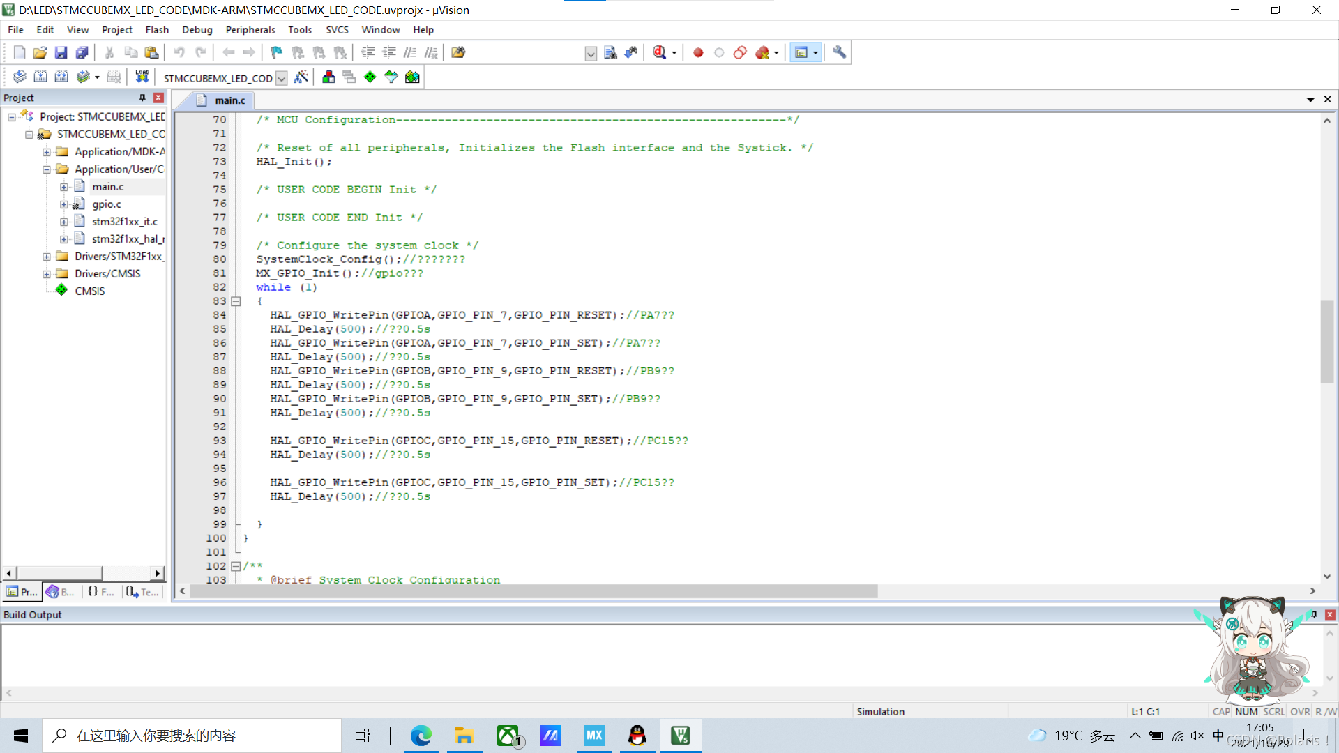Select gpio.c in project tree
1339x753 pixels.
pyautogui.click(x=106, y=204)
